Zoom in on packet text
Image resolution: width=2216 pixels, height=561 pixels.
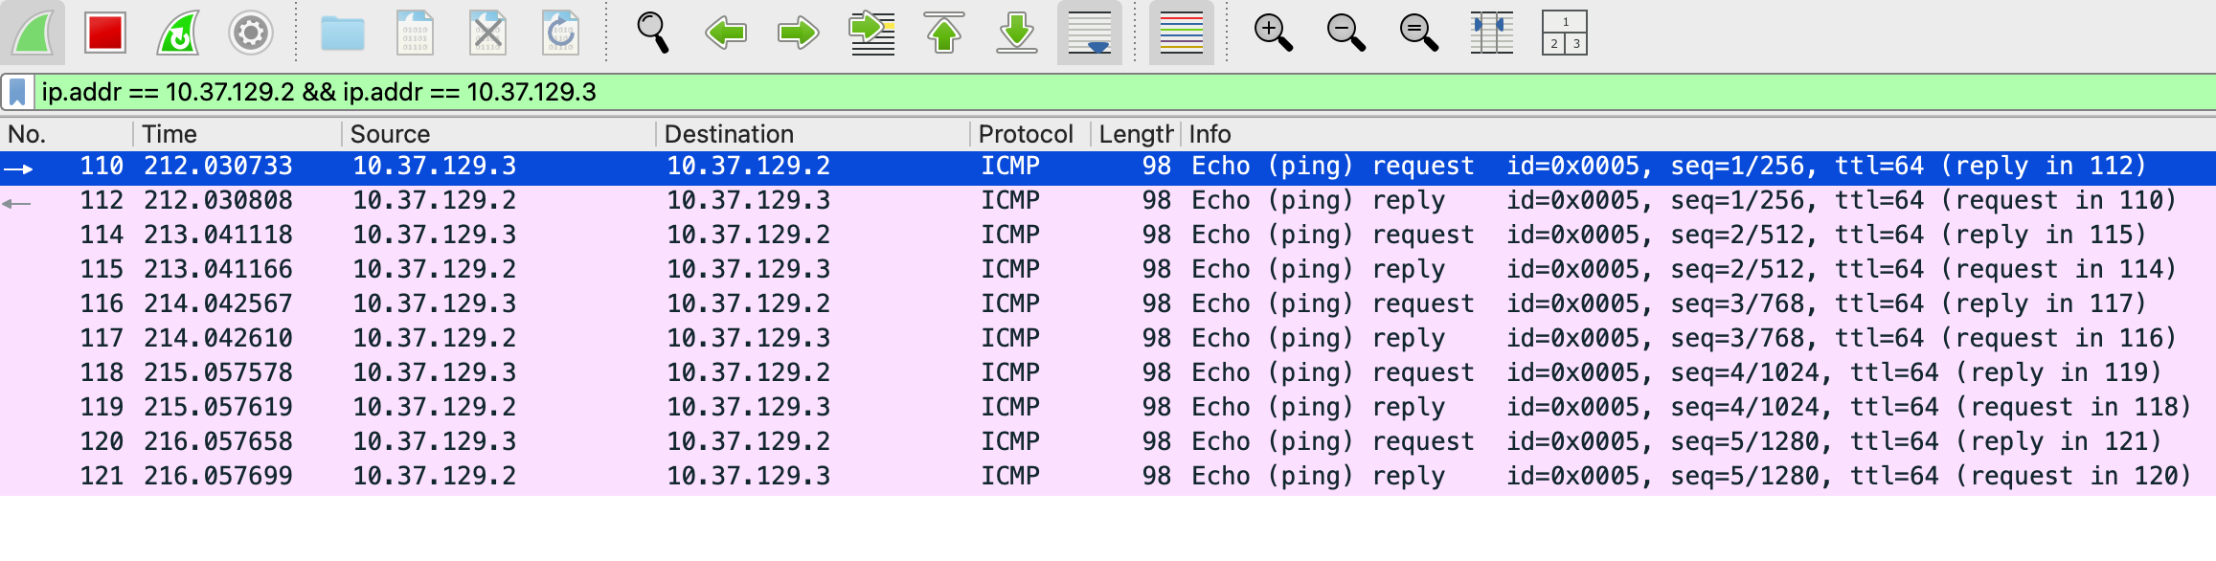1273,33
